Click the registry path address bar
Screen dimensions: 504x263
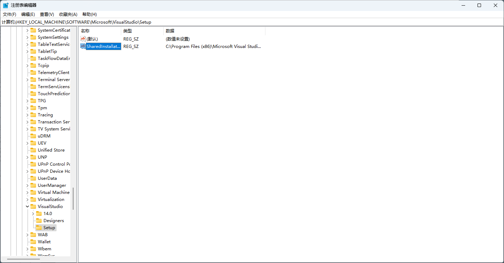tap(247, 22)
